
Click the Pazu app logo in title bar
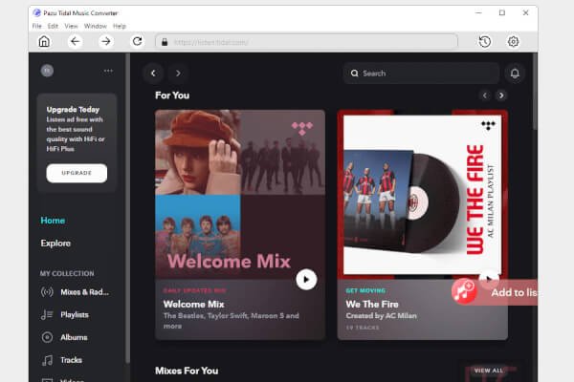click(x=36, y=12)
